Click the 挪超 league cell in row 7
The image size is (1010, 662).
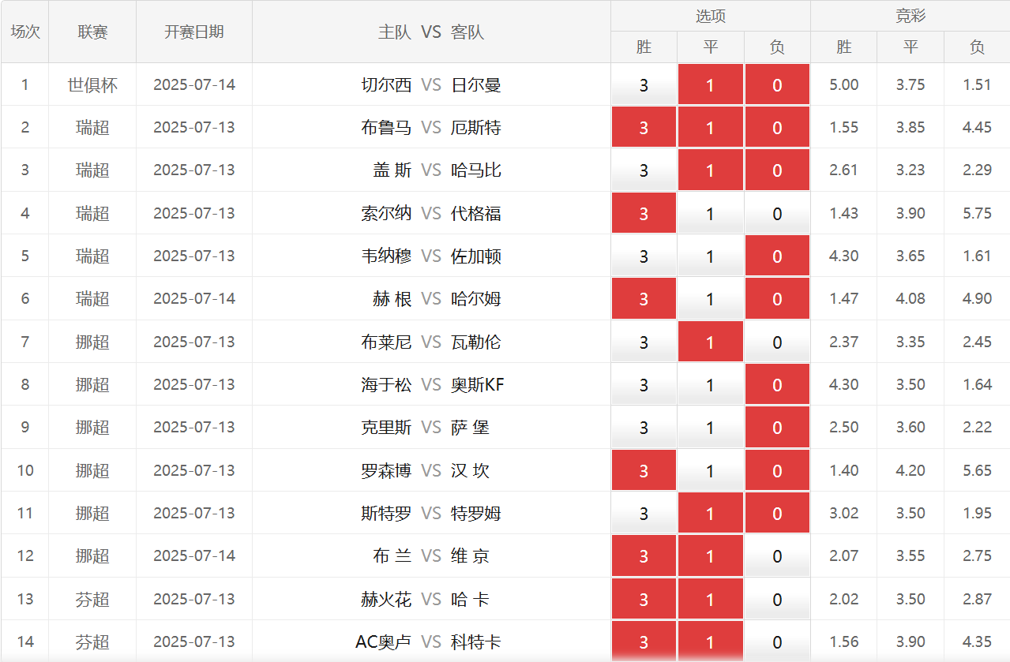(x=92, y=342)
